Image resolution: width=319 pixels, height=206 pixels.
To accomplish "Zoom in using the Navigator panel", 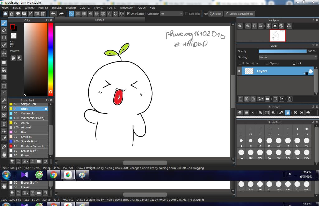I will coord(248,26).
